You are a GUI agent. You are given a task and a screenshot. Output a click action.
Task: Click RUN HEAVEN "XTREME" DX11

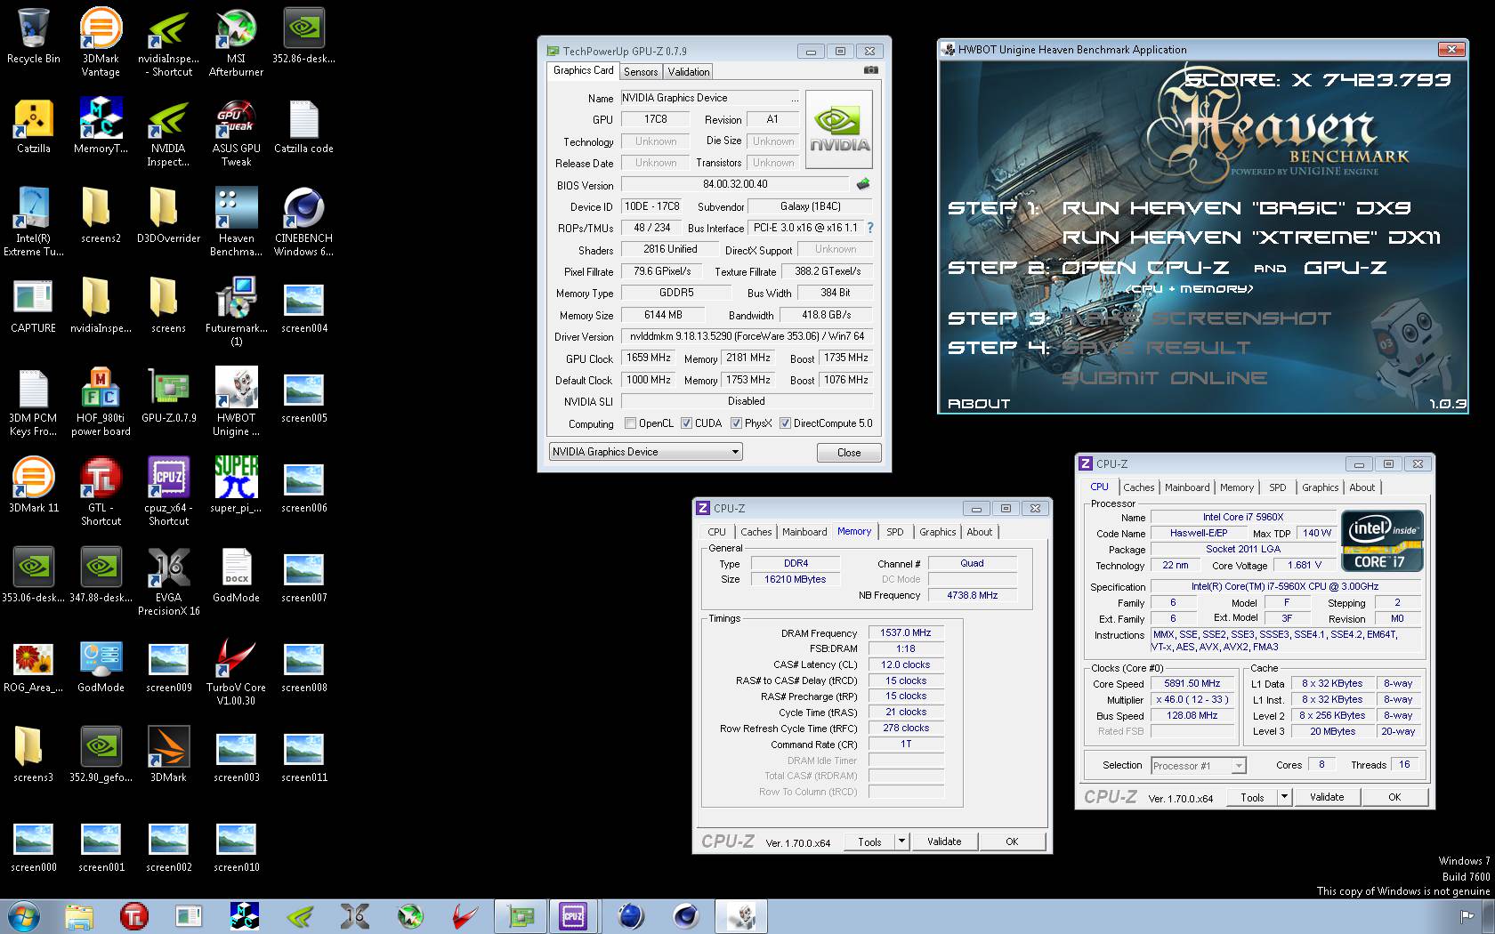(1250, 238)
